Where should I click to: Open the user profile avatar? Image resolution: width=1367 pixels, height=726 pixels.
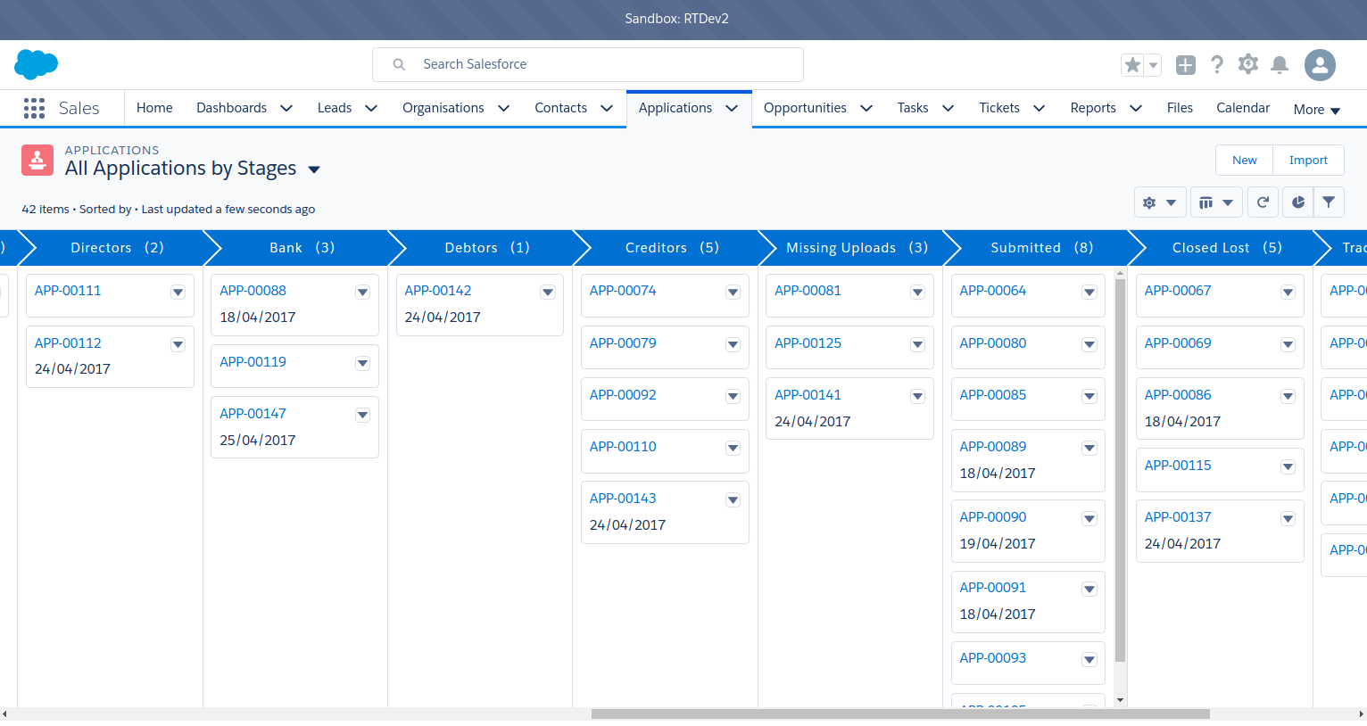click(1320, 64)
